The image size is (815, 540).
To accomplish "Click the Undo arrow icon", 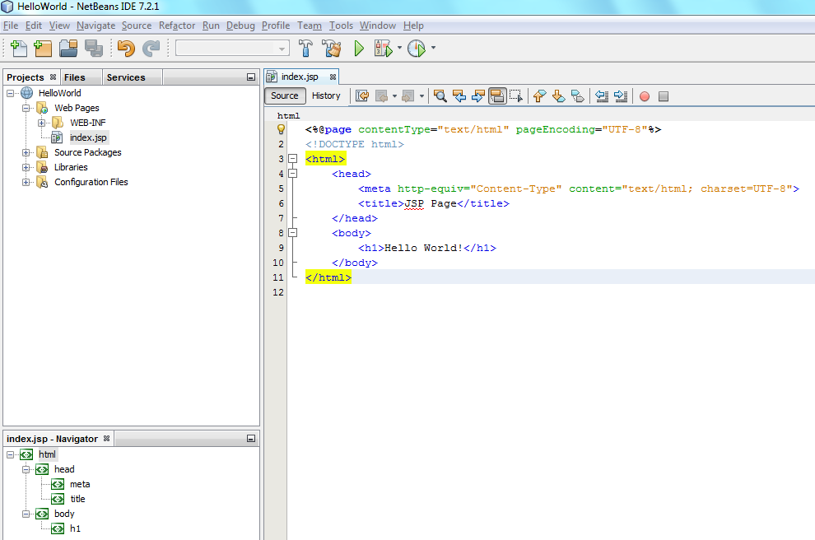I will coord(126,49).
